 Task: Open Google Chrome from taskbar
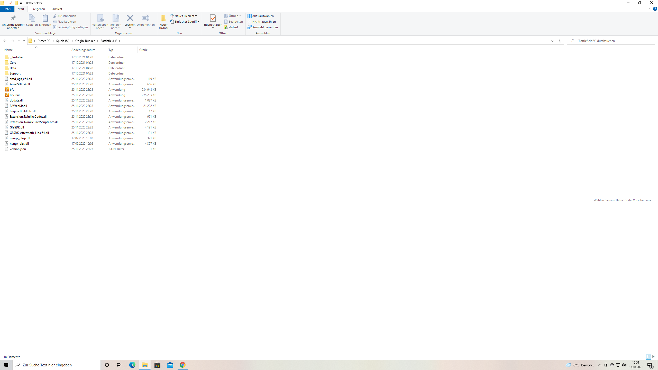pyautogui.click(x=182, y=365)
